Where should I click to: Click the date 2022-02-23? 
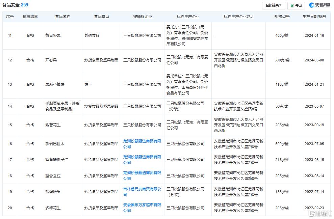tap(314, 208)
